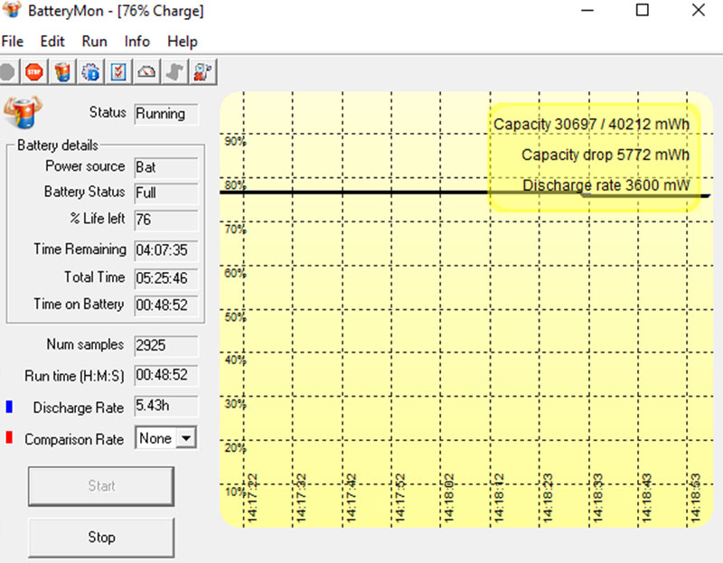
Task: Open battery details via battery toolbar icon
Action: pos(61,71)
